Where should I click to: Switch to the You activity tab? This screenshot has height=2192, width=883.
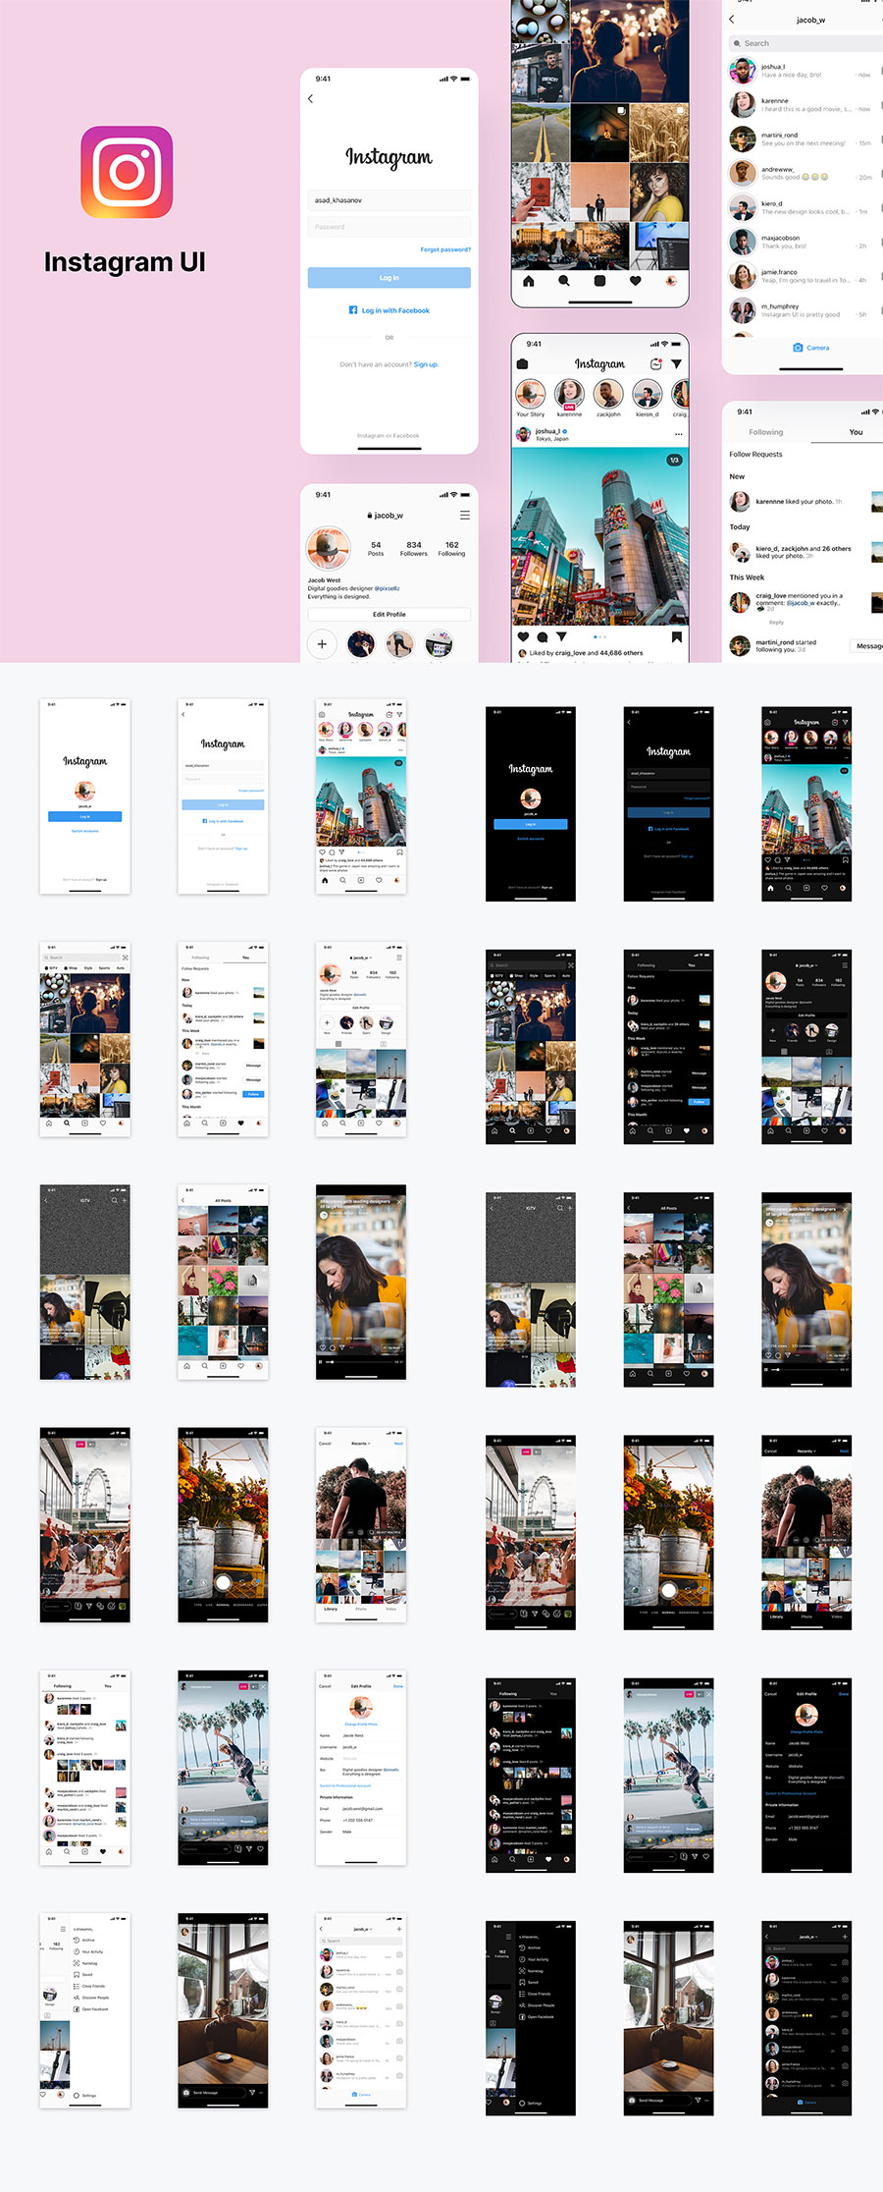(x=856, y=432)
